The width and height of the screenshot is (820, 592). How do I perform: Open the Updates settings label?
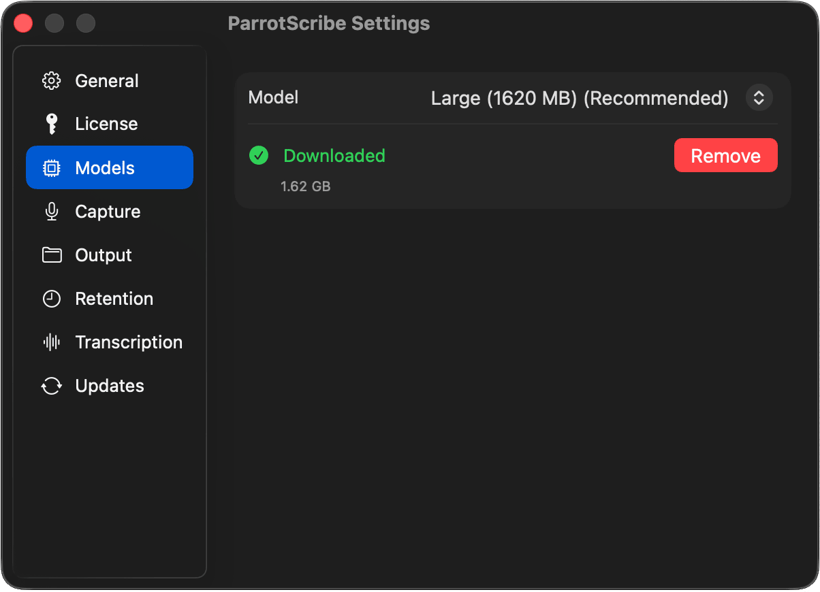point(110,386)
